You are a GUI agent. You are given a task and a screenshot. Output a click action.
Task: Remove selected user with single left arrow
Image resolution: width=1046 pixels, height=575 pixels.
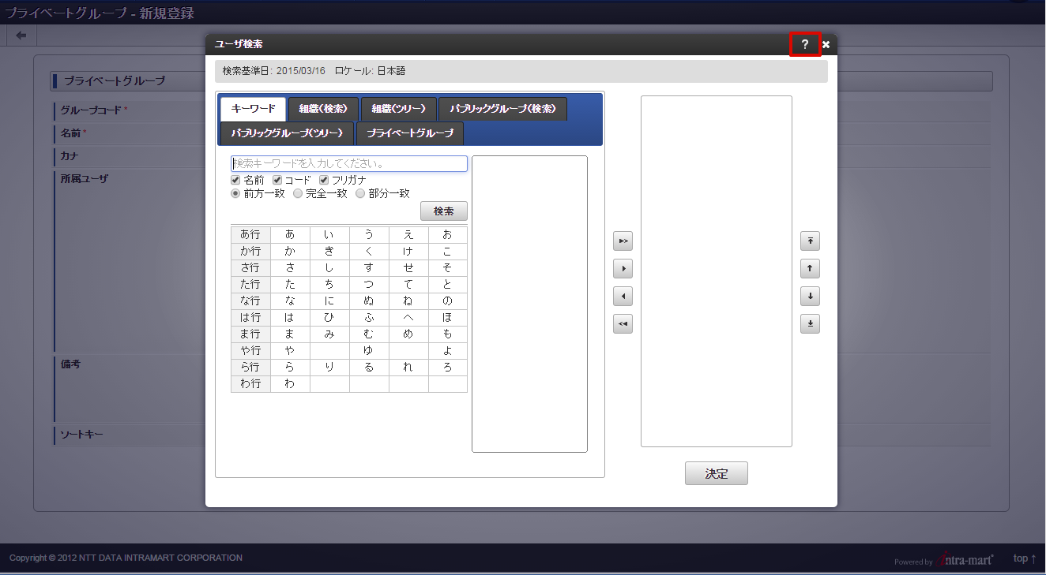coord(623,297)
